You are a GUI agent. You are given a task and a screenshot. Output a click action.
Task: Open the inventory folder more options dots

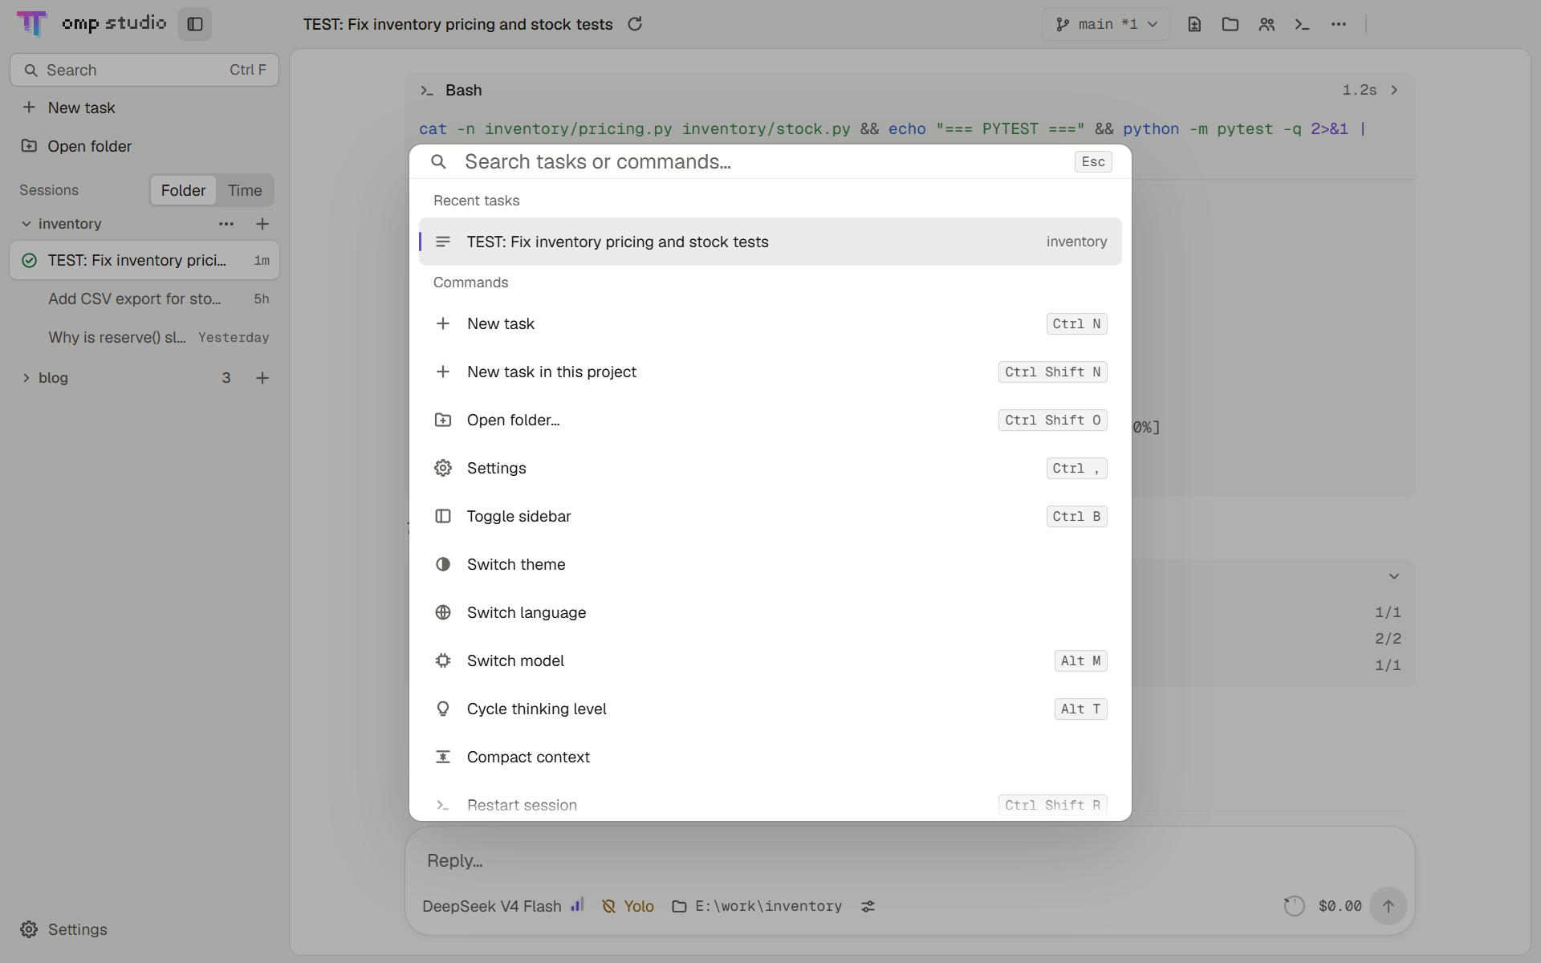226,224
